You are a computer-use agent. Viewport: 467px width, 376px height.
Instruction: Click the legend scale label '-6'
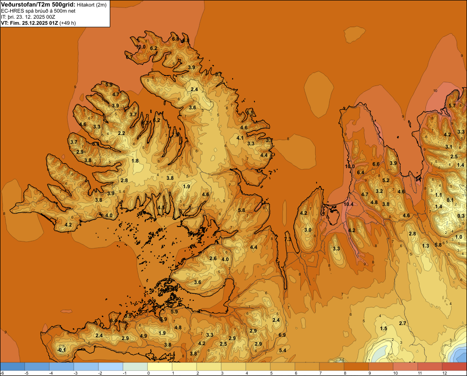(x=2, y=373)
